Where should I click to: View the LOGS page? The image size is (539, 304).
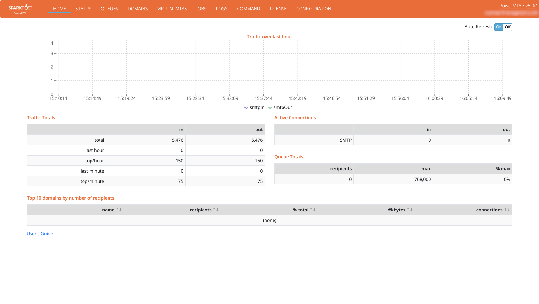[x=222, y=9]
